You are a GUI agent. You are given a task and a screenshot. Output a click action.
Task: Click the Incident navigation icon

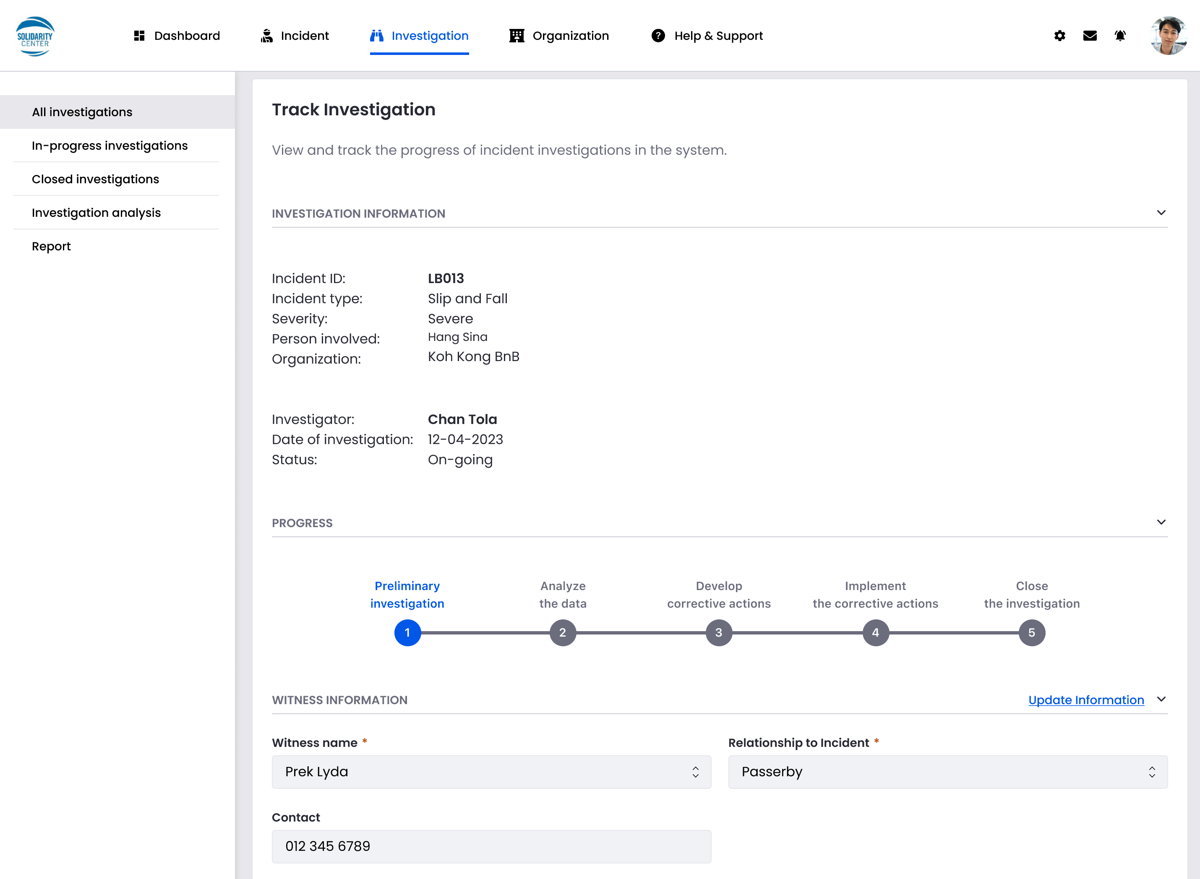tap(266, 35)
